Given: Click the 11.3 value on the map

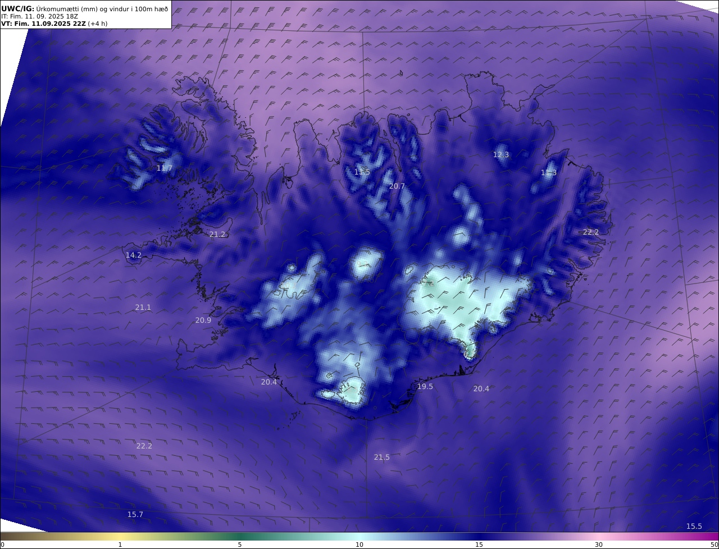Looking at the screenshot, I should pos(549,172).
